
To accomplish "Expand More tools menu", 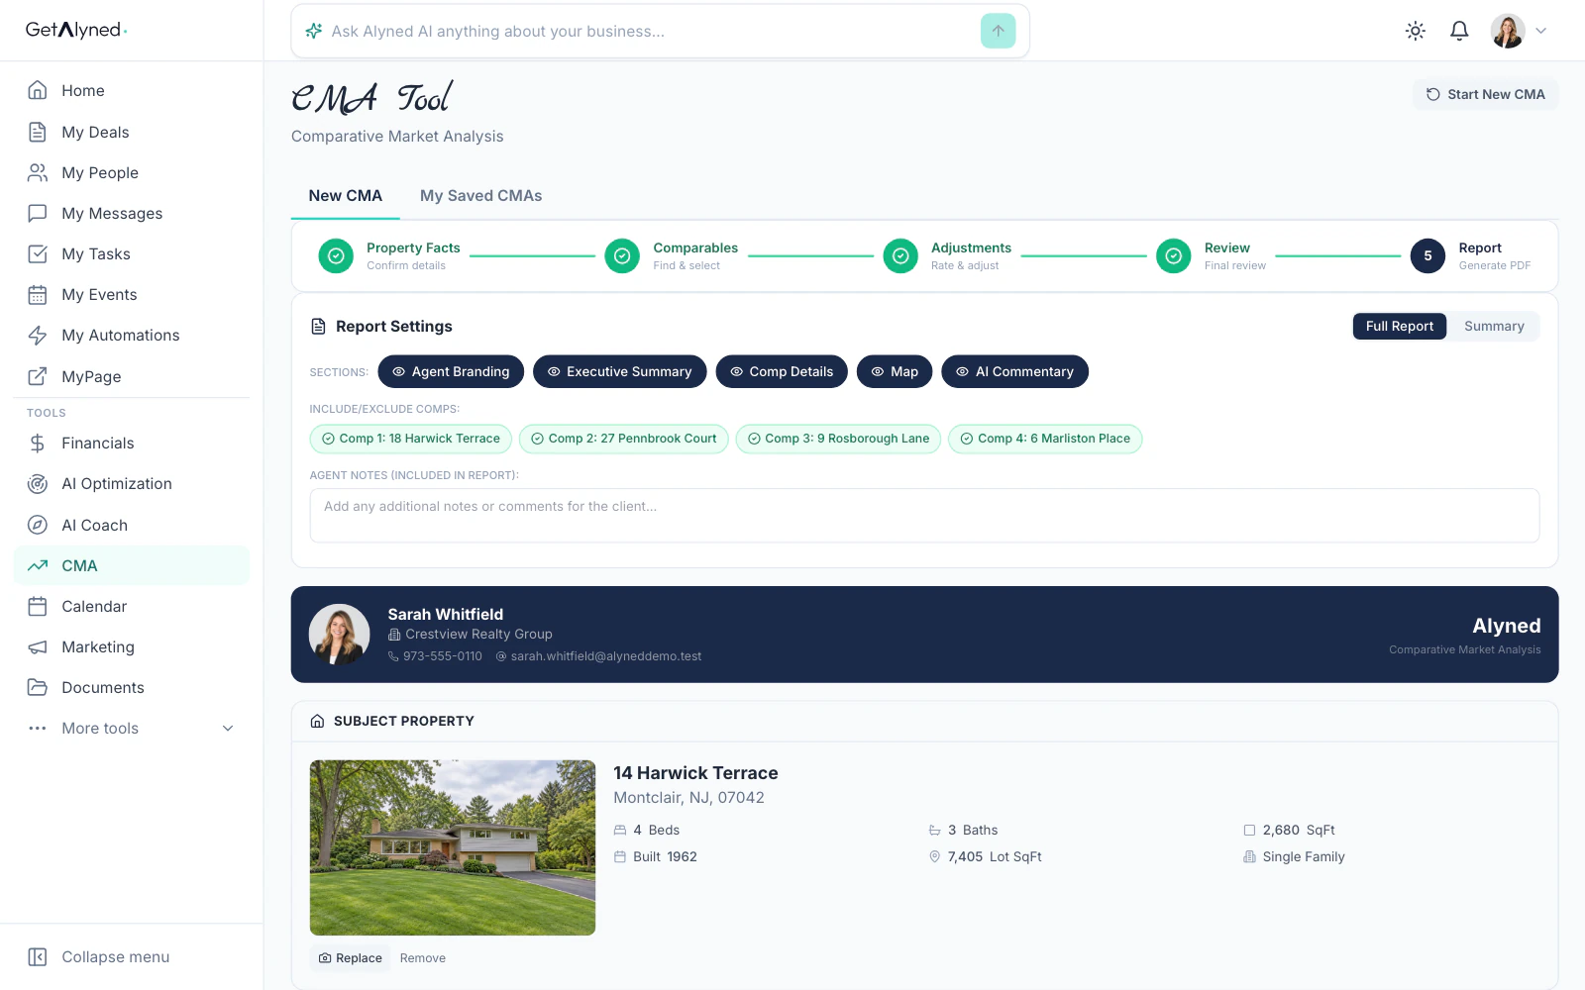I will 132,728.
